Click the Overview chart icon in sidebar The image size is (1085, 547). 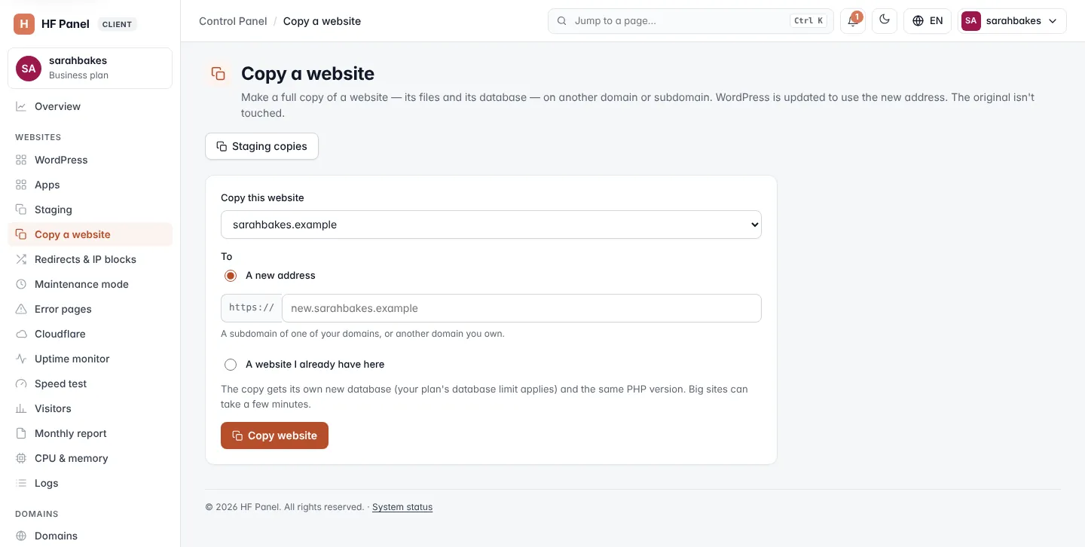tap(21, 106)
